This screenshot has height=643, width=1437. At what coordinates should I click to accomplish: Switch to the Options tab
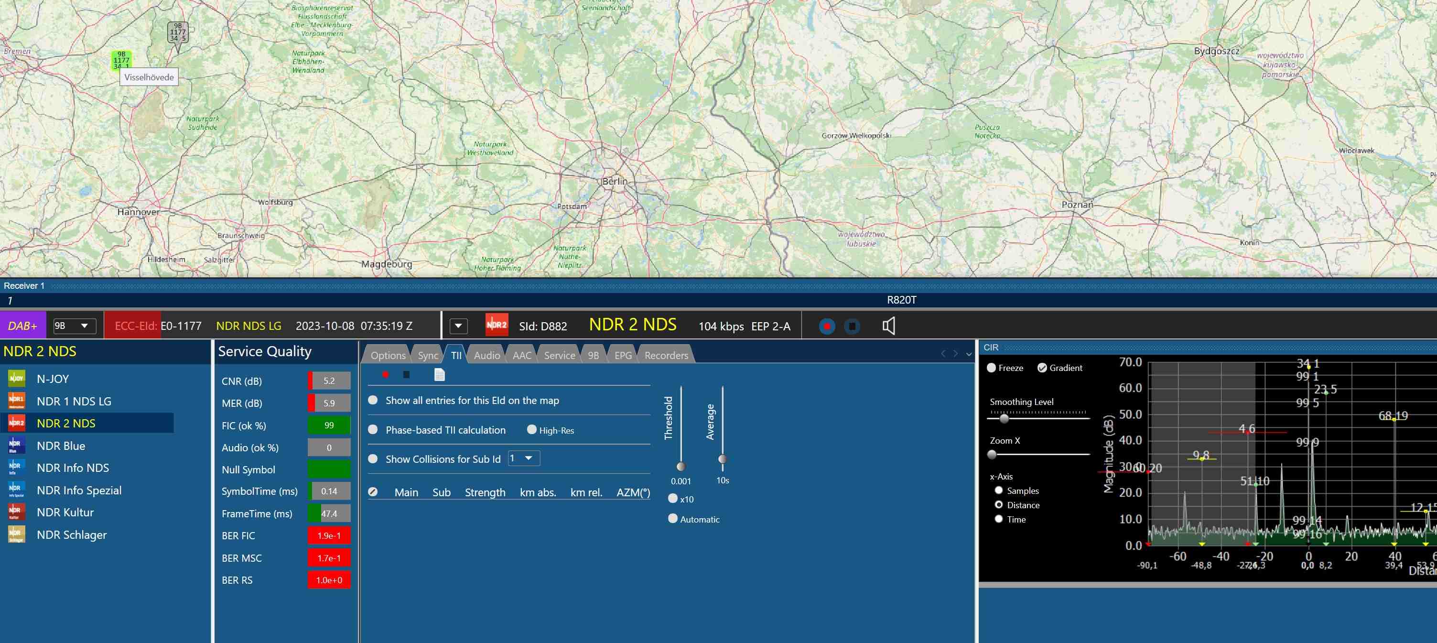[388, 355]
